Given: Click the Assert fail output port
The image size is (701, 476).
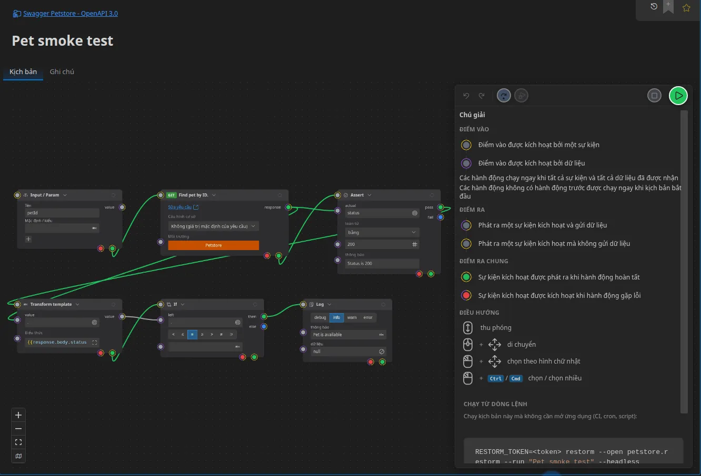Looking at the screenshot, I should point(440,217).
